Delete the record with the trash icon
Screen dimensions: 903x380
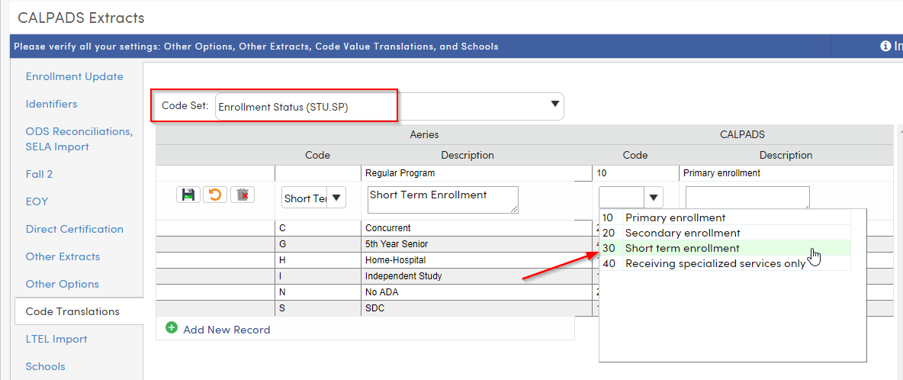(243, 195)
